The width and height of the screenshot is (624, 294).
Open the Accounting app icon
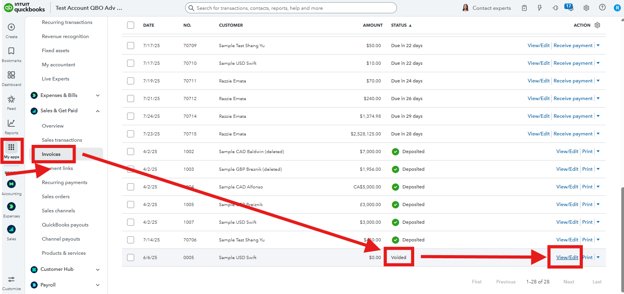[x=11, y=184]
